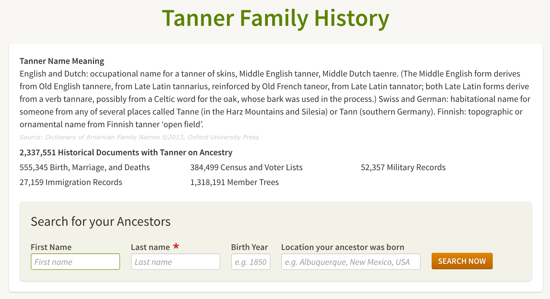Viewport: 550px width, 299px height.
Task: Open the Military Records collection
Action: point(403,167)
